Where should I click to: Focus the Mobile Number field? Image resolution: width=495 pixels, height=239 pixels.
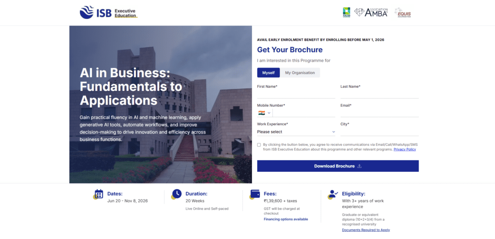pos(304,113)
